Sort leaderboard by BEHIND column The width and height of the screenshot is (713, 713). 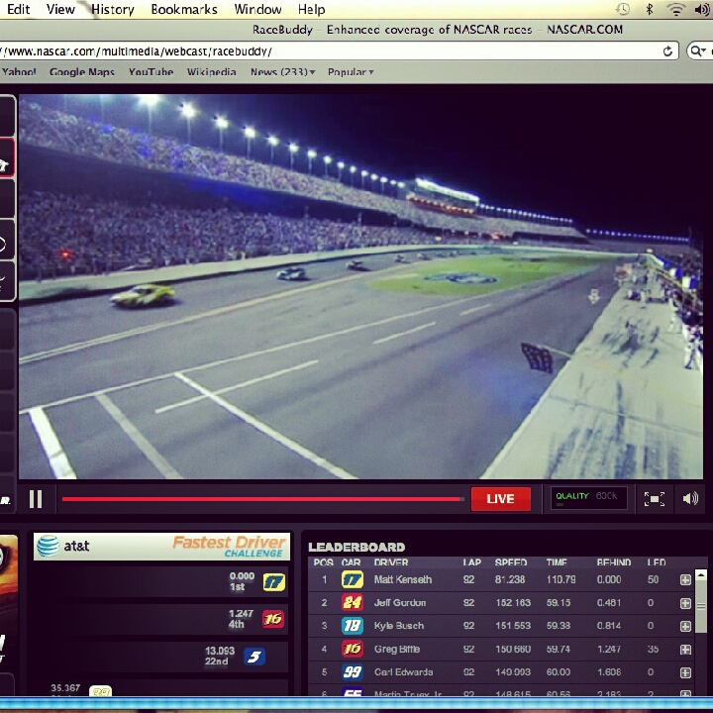coord(613,562)
